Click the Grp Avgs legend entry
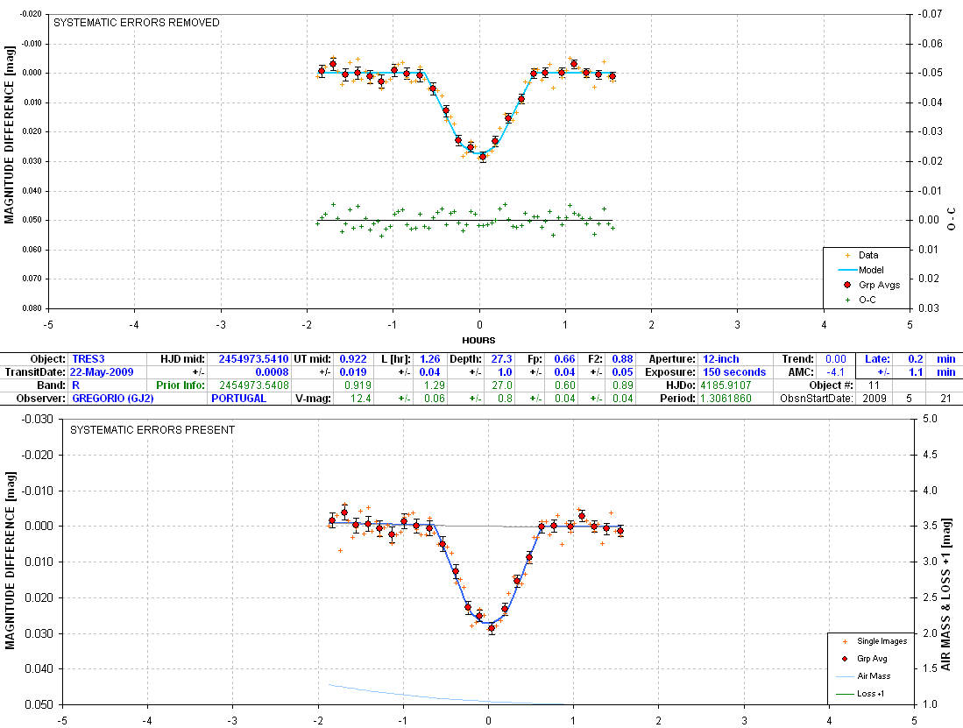Screen dimensions: 963x728 point(879,285)
